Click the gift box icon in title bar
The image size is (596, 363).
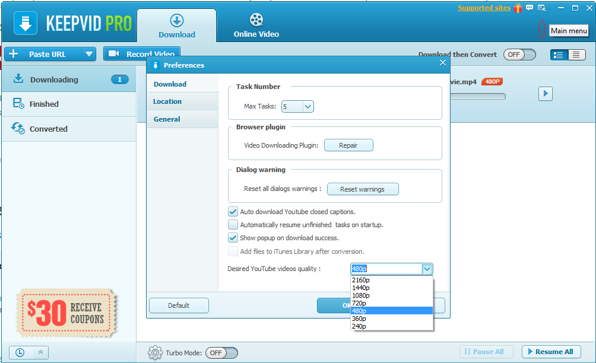pos(518,8)
